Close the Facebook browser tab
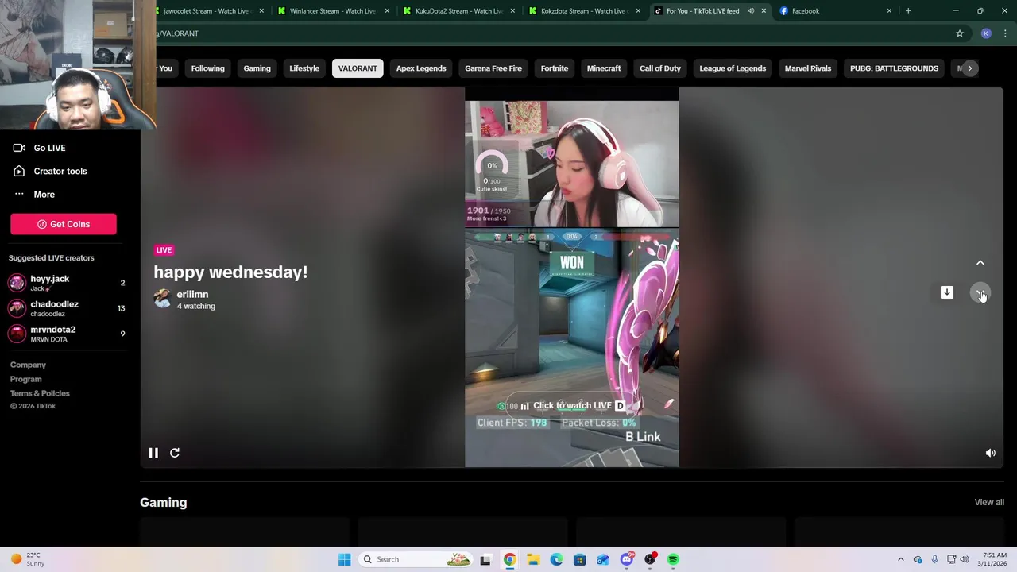 click(x=889, y=11)
